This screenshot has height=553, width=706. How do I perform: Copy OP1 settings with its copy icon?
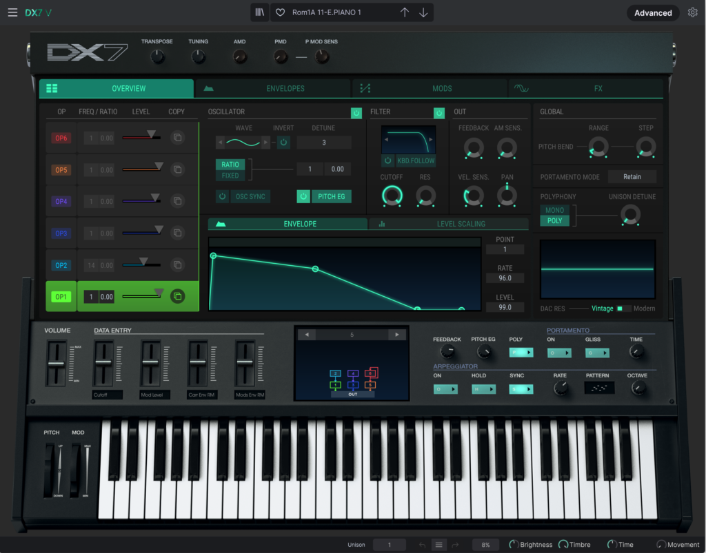[178, 295]
